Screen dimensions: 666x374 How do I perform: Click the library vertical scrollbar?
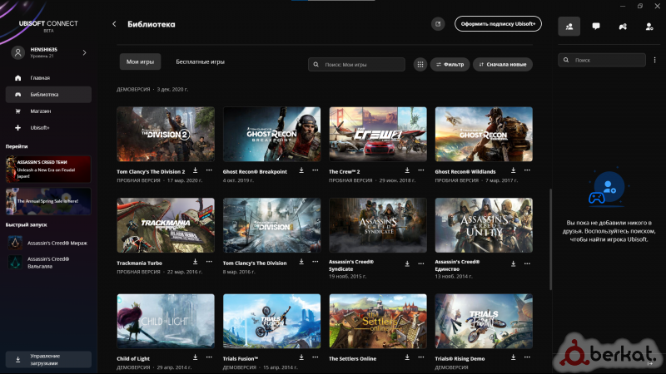coord(551,239)
